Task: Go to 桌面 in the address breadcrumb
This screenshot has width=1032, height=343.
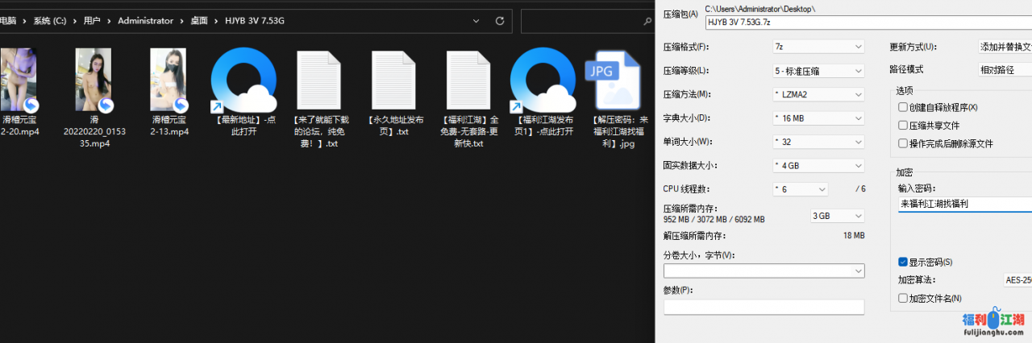Action: (198, 21)
